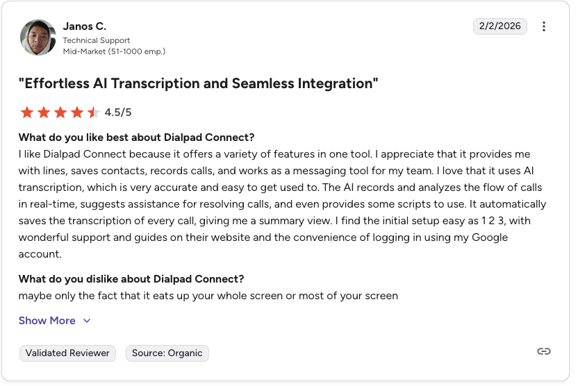This screenshot has height=386, width=578.
Task: Click the second orange rating star
Action: point(44,112)
